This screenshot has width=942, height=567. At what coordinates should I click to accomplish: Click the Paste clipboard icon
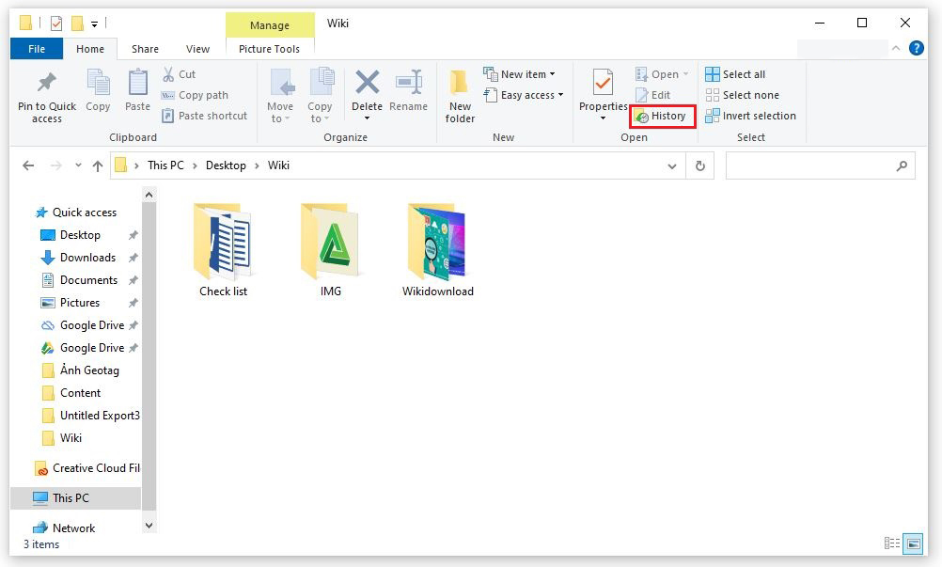pos(137,83)
